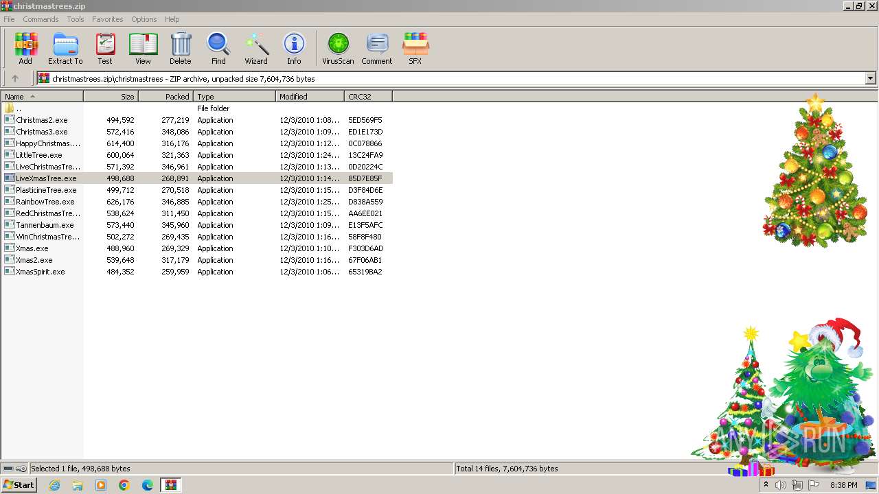
Task: Launch Internet Explorer from taskbar
Action: [x=54, y=485]
